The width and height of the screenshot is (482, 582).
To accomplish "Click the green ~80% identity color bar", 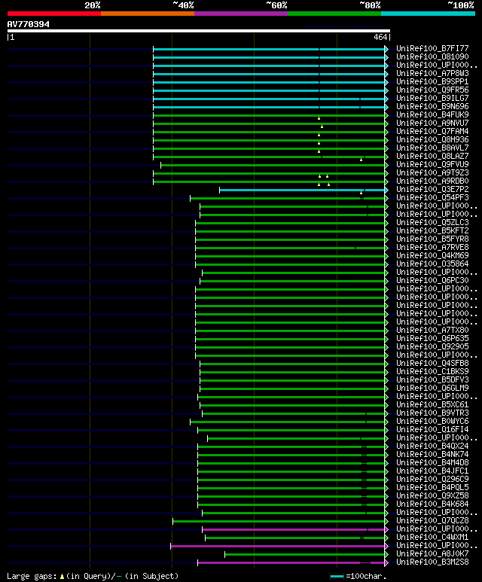I will coord(334,14).
